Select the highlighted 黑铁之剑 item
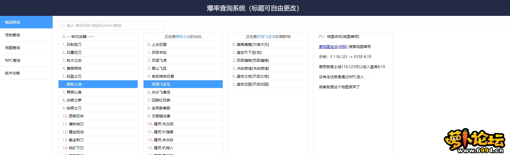The height and width of the screenshot is (155, 510). 74,84
